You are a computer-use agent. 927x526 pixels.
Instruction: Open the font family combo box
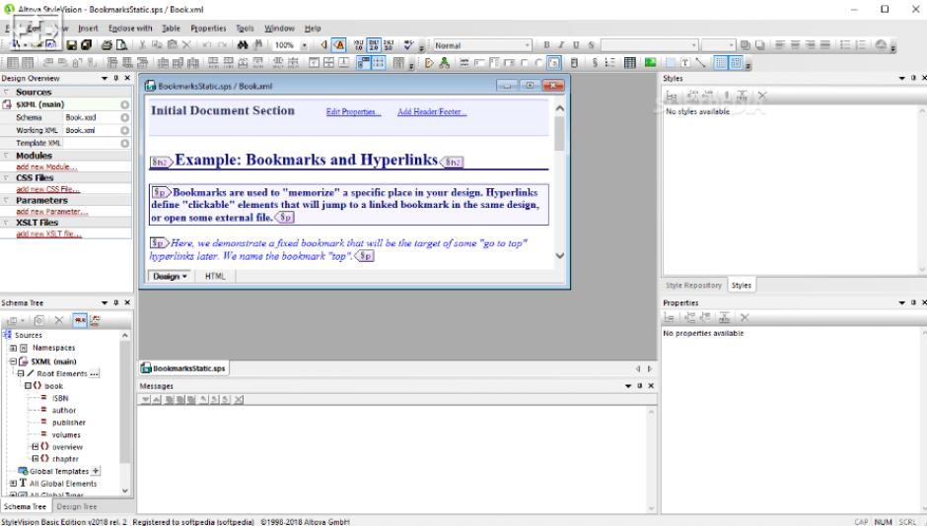[x=649, y=45]
